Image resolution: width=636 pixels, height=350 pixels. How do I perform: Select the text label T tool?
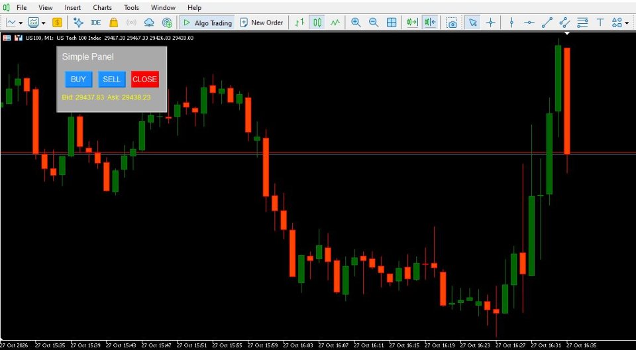pyautogui.click(x=600, y=23)
